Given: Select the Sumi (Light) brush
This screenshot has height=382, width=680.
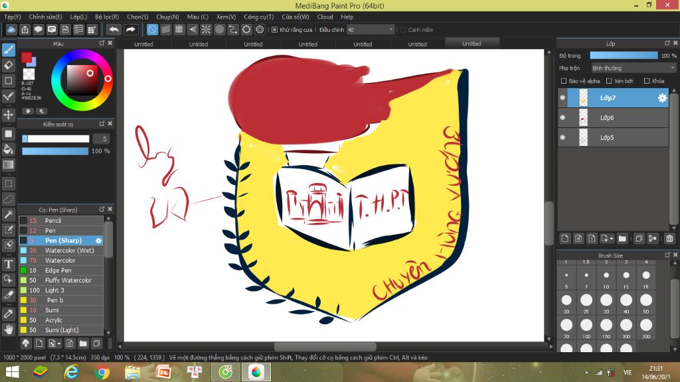Looking at the screenshot, I should (61, 330).
